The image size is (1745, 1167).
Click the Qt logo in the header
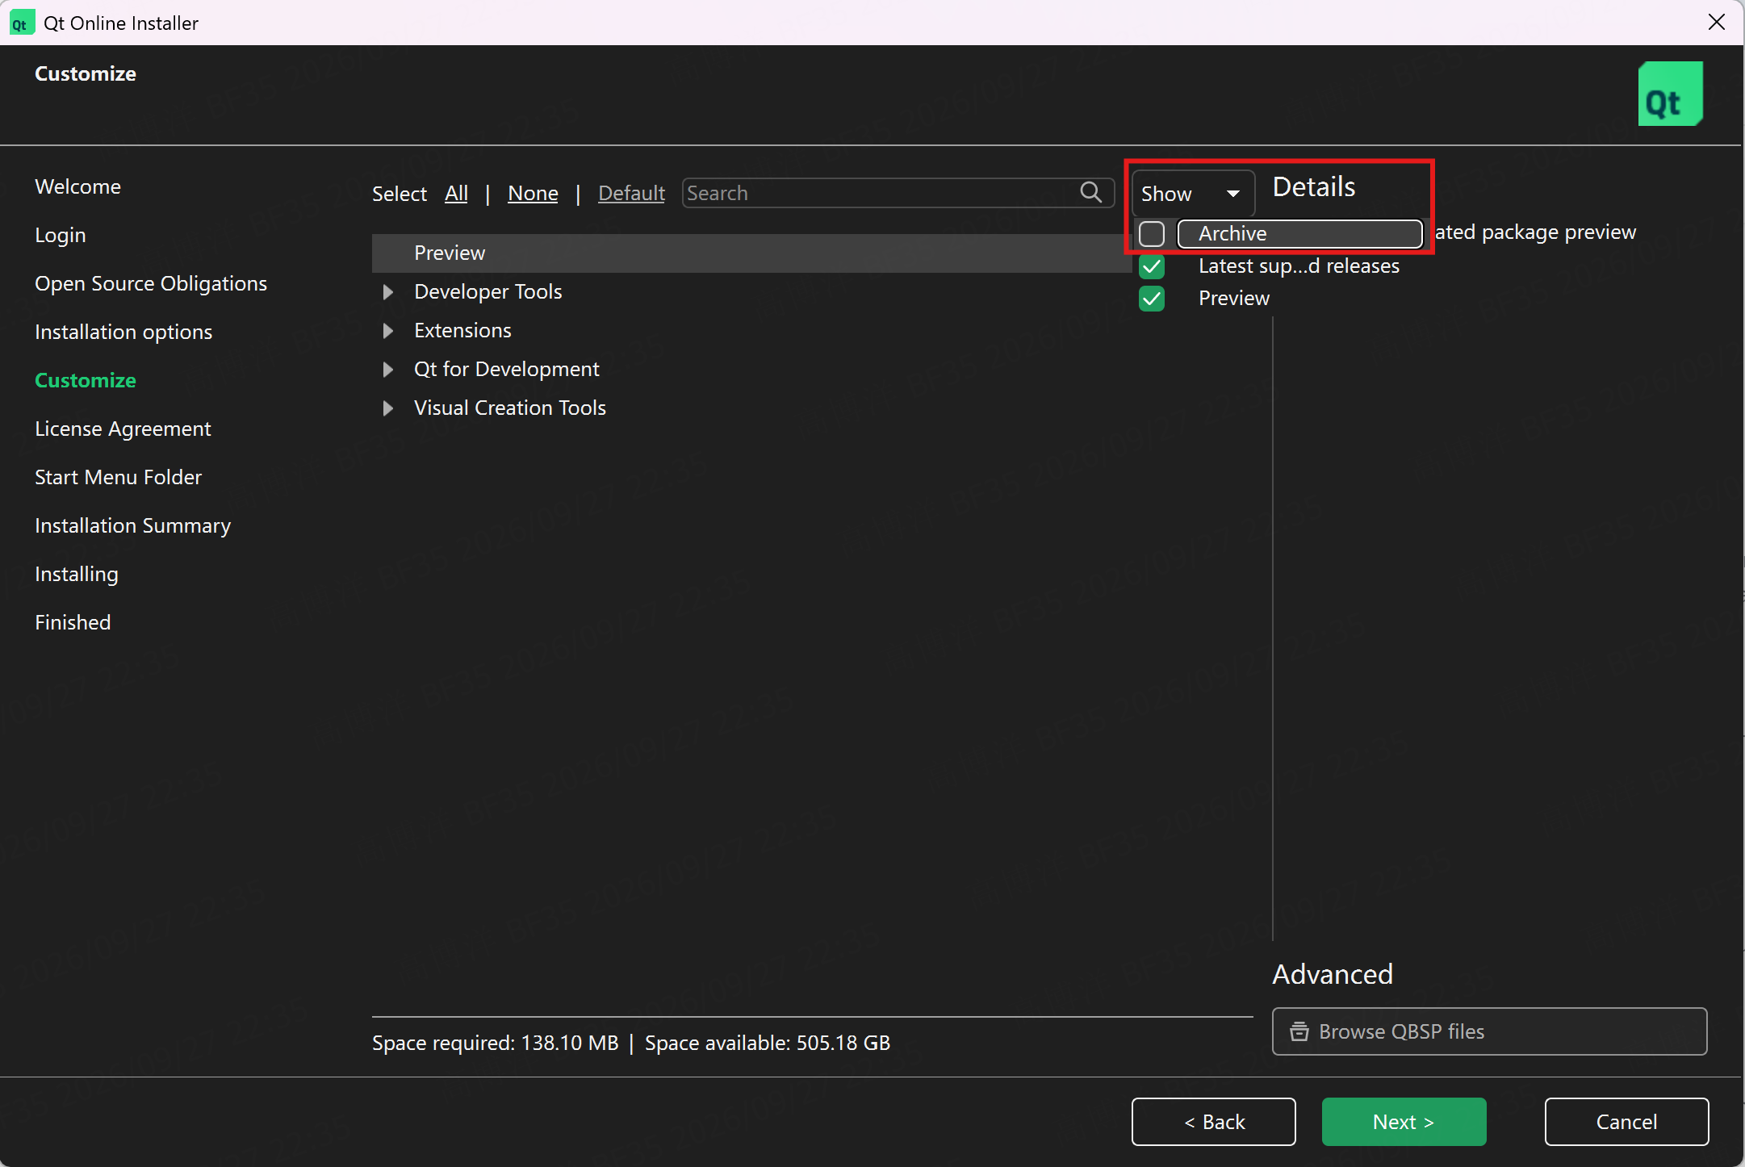tap(1670, 94)
